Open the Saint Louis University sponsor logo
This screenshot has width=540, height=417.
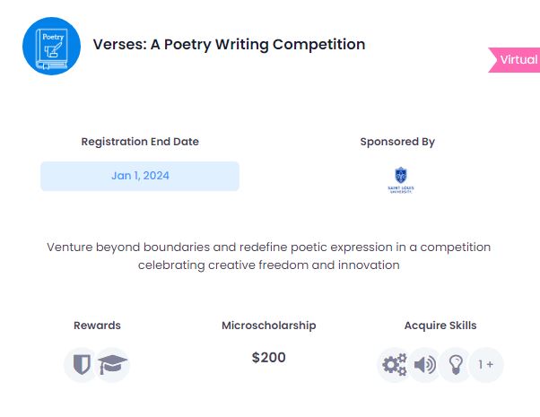401,180
